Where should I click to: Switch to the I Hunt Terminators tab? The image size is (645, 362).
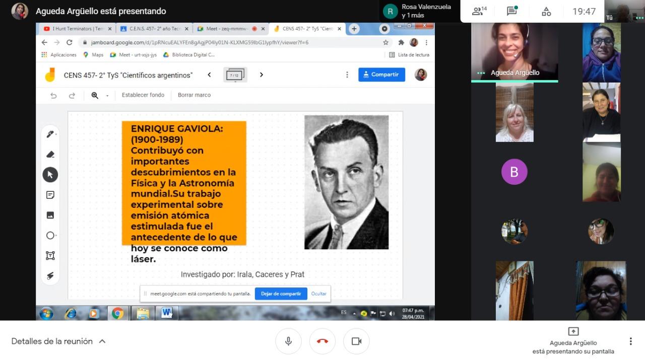[75, 29]
